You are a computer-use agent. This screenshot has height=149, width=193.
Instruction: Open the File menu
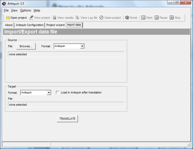point(6,10)
